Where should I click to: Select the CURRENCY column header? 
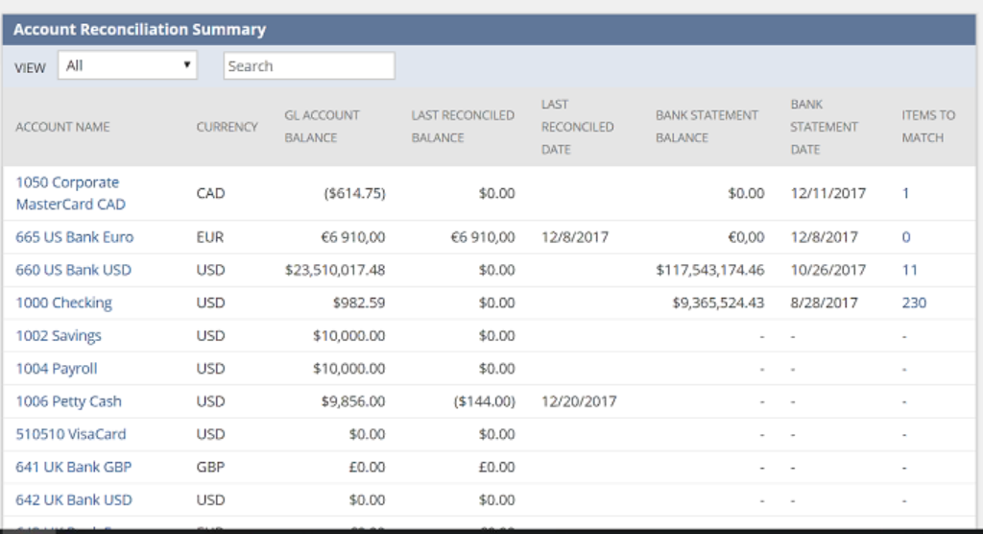click(x=227, y=127)
